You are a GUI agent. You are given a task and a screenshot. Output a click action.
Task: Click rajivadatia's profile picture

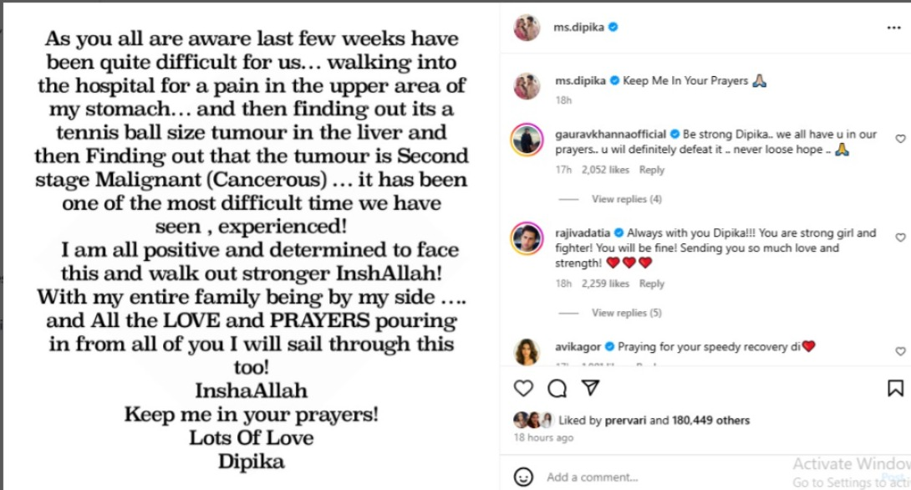tap(527, 238)
